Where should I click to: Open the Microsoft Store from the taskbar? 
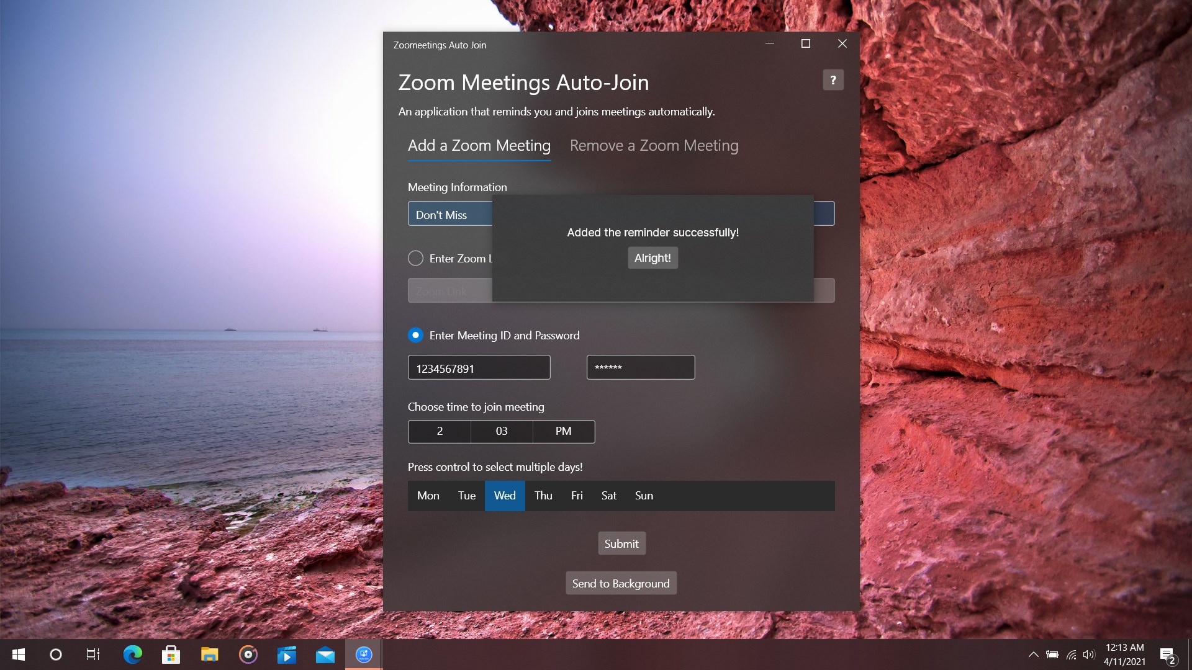[x=171, y=654]
